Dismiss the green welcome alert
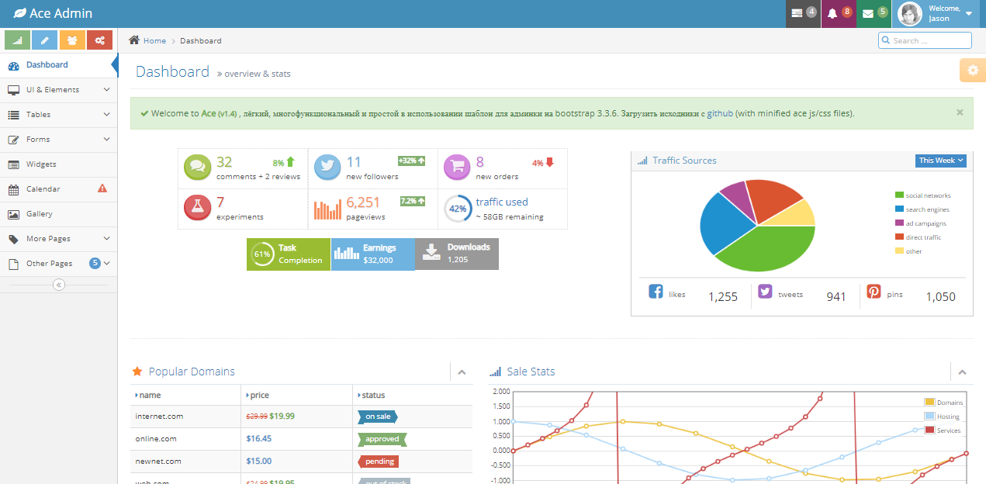986x484 pixels. click(960, 112)
